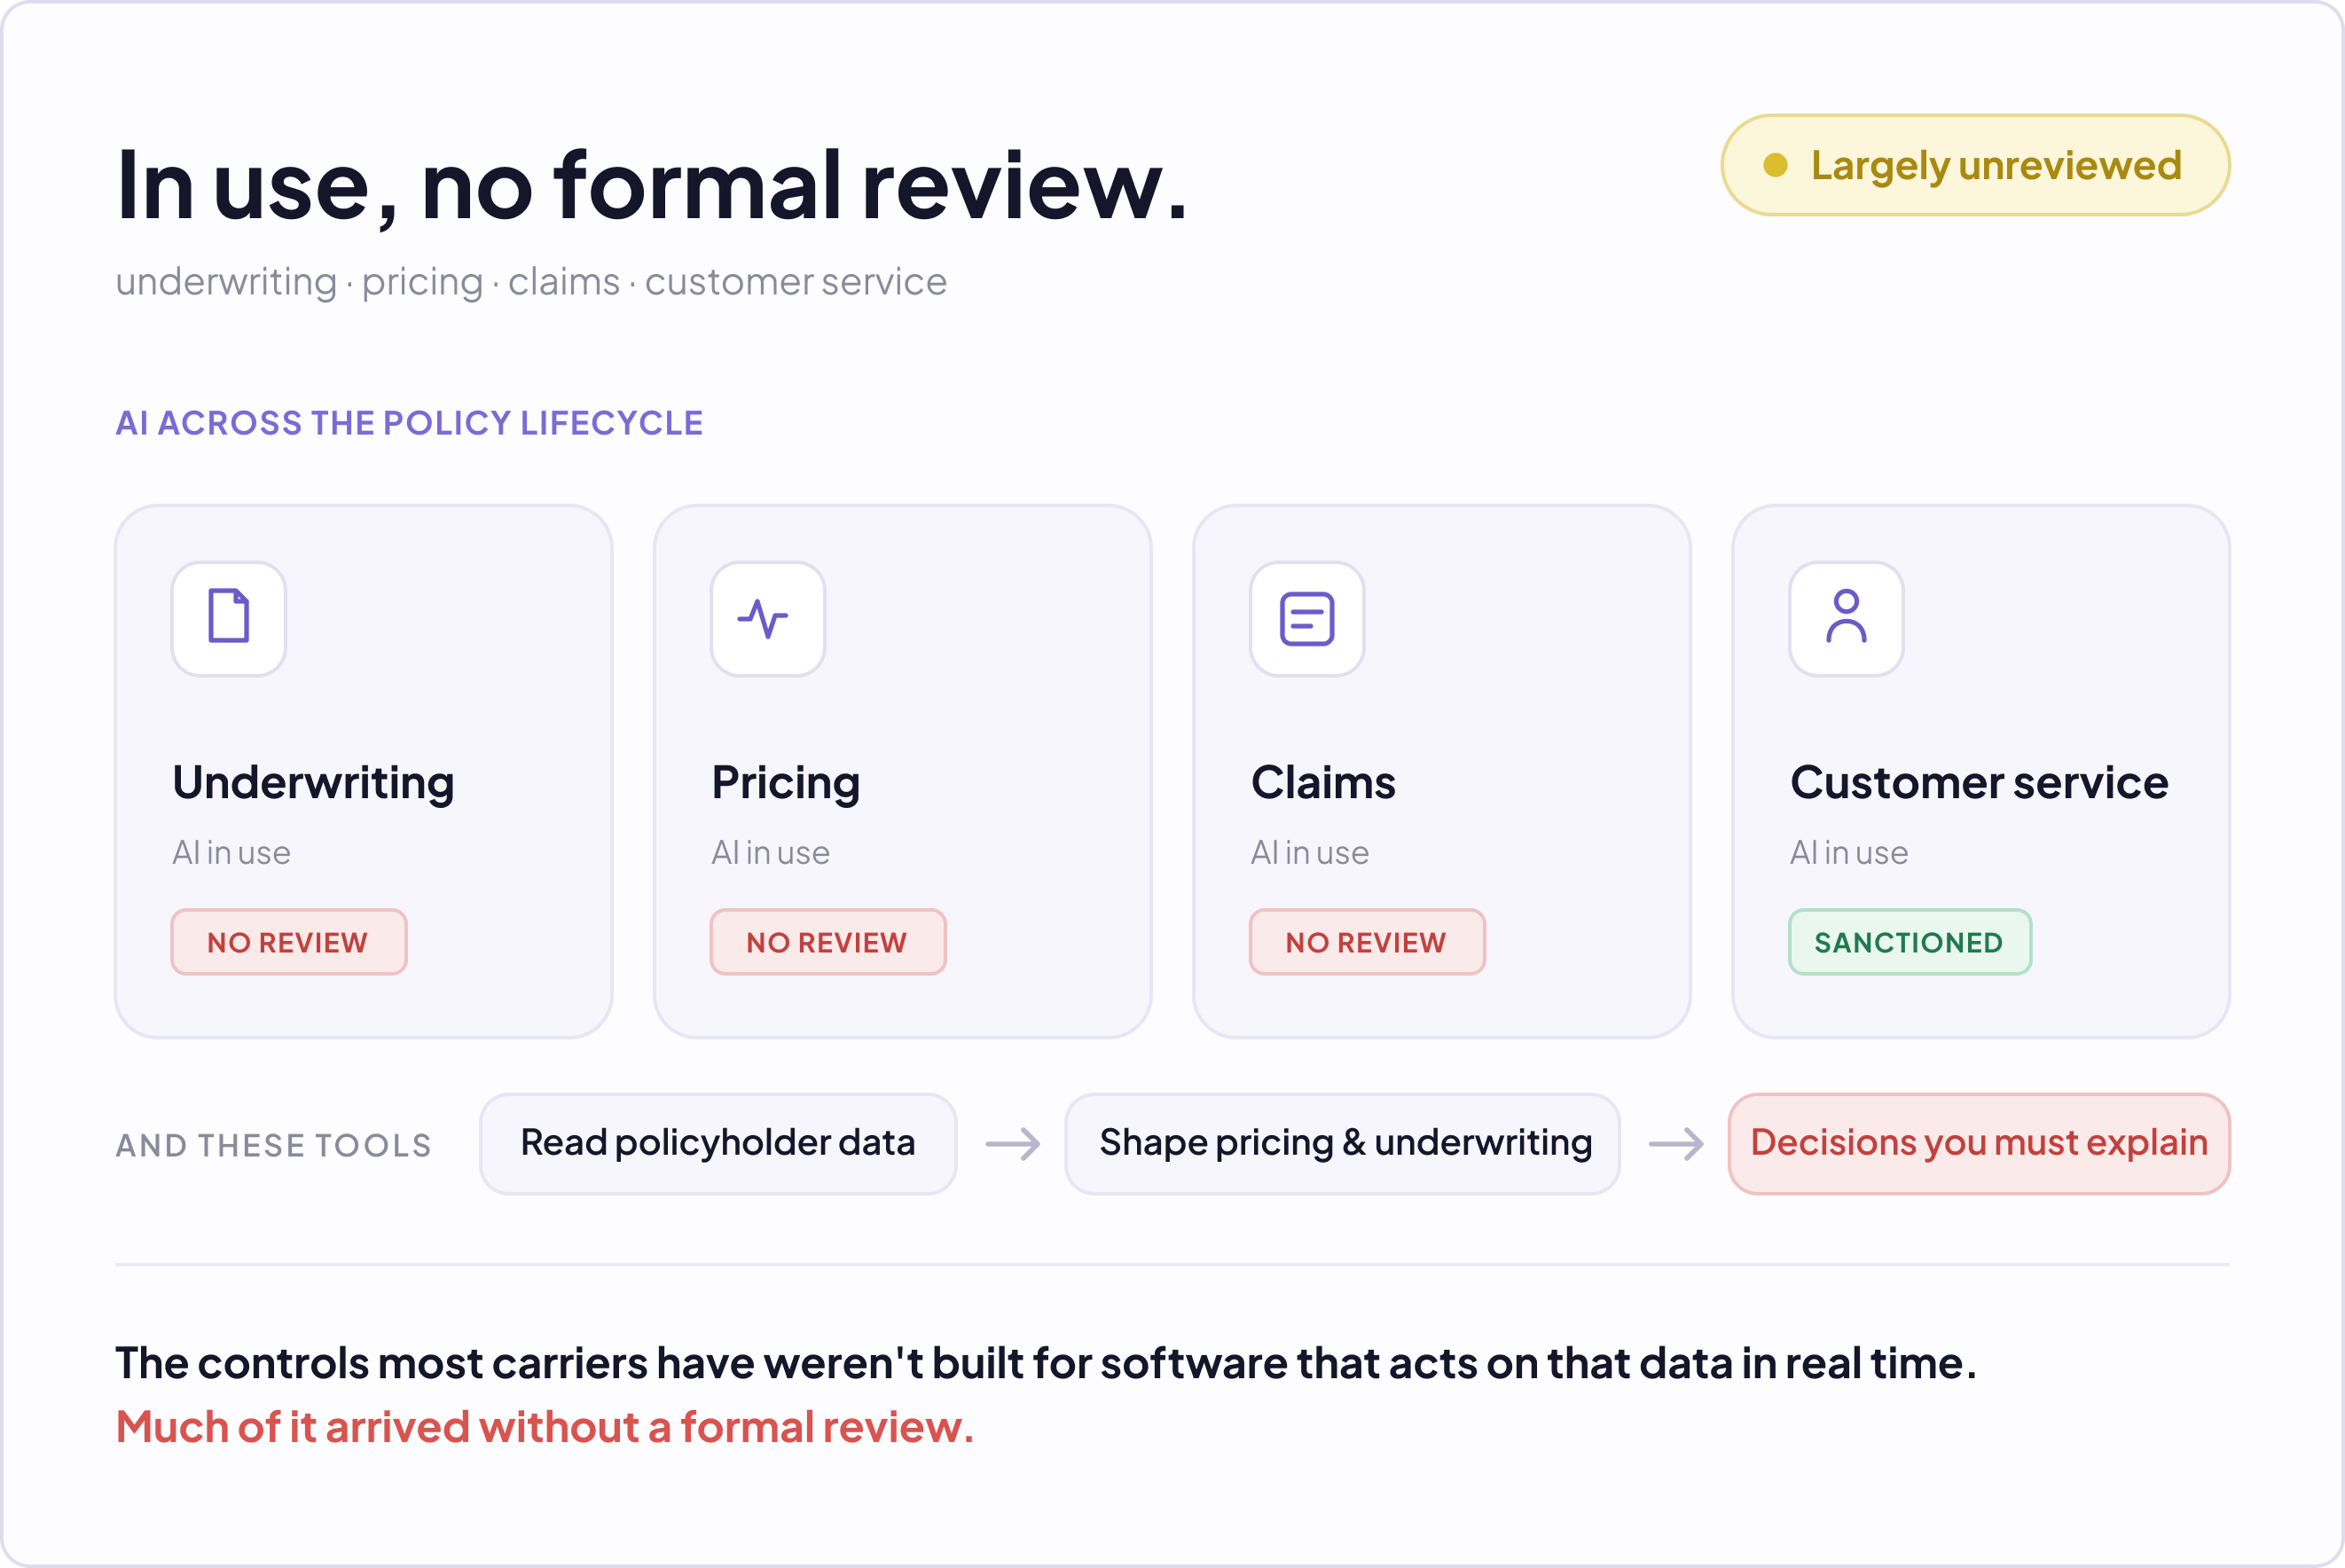Click the NO REVIEW tag under Underwriting

click(x=289, y=942)
